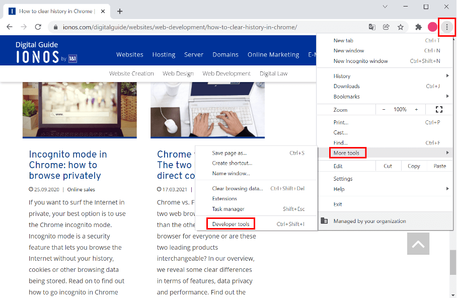Click the organization building icon
The width and height of the screenshot is (457, 298).
(x=324, y=220)
